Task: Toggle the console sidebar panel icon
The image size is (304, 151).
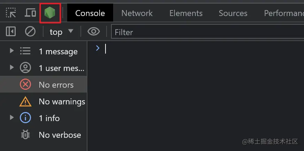Action: click(x=11, y=32)
